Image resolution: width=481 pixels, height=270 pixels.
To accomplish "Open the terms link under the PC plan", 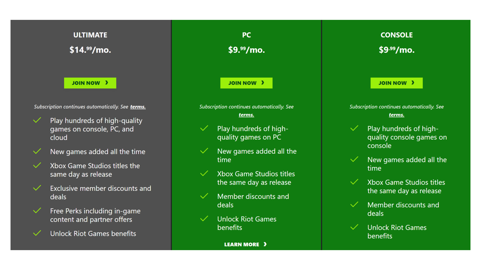I will [246, 115].
